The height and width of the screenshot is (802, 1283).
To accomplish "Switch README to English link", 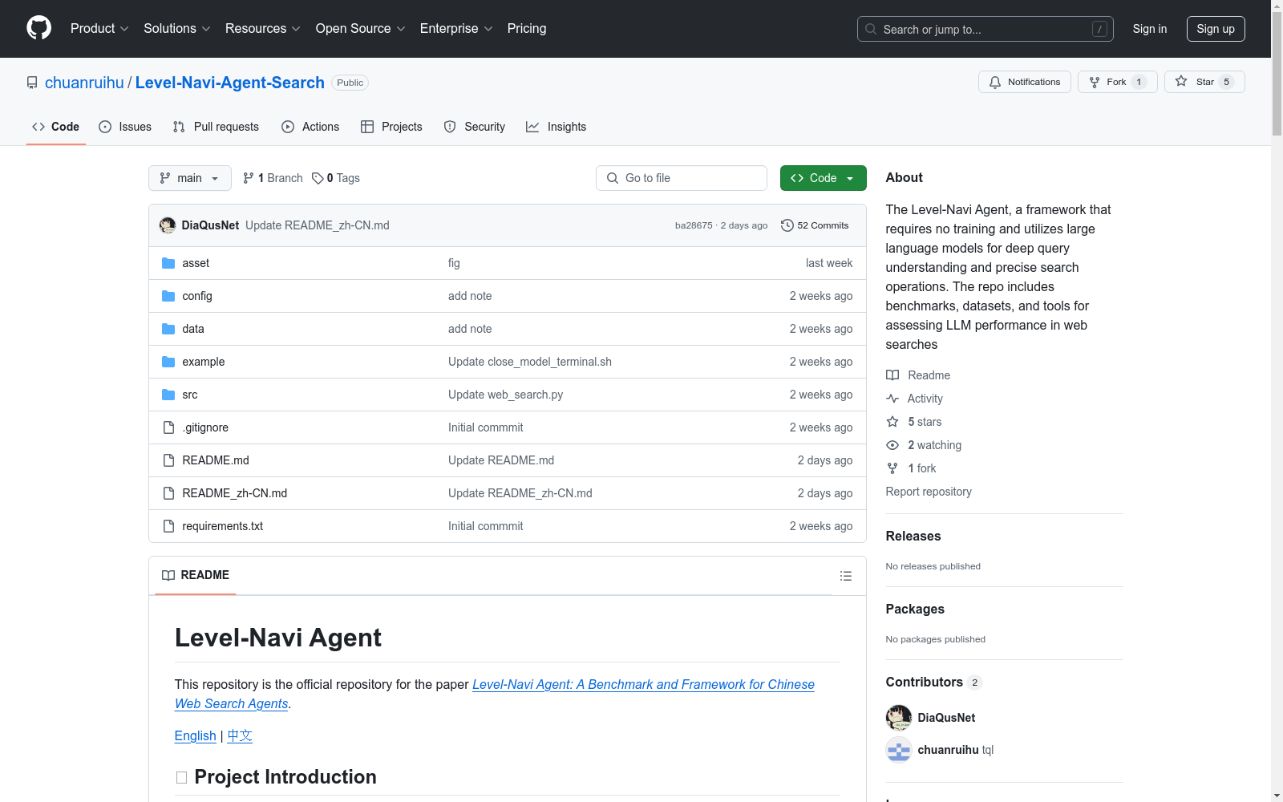I will (196, 735).
